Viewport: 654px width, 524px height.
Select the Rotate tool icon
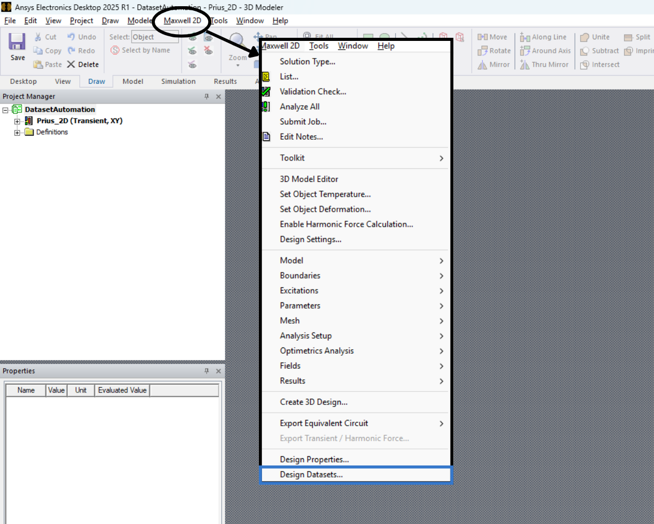(x=483, y=51)
